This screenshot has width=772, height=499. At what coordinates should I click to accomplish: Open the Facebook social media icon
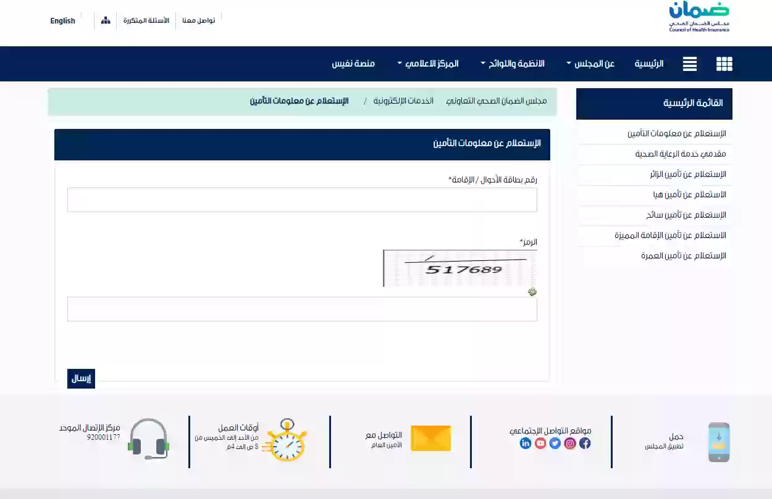click(584, 443)
